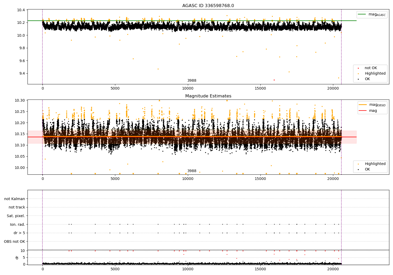393x275 pixels.
Task: Click the '3988' annotation in Magnitude Estimates plot
Action: (192, 171)
